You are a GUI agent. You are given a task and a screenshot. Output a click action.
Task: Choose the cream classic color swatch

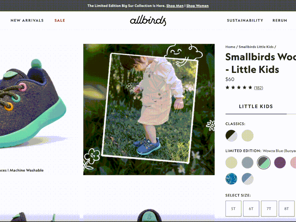tap(248, 135)
